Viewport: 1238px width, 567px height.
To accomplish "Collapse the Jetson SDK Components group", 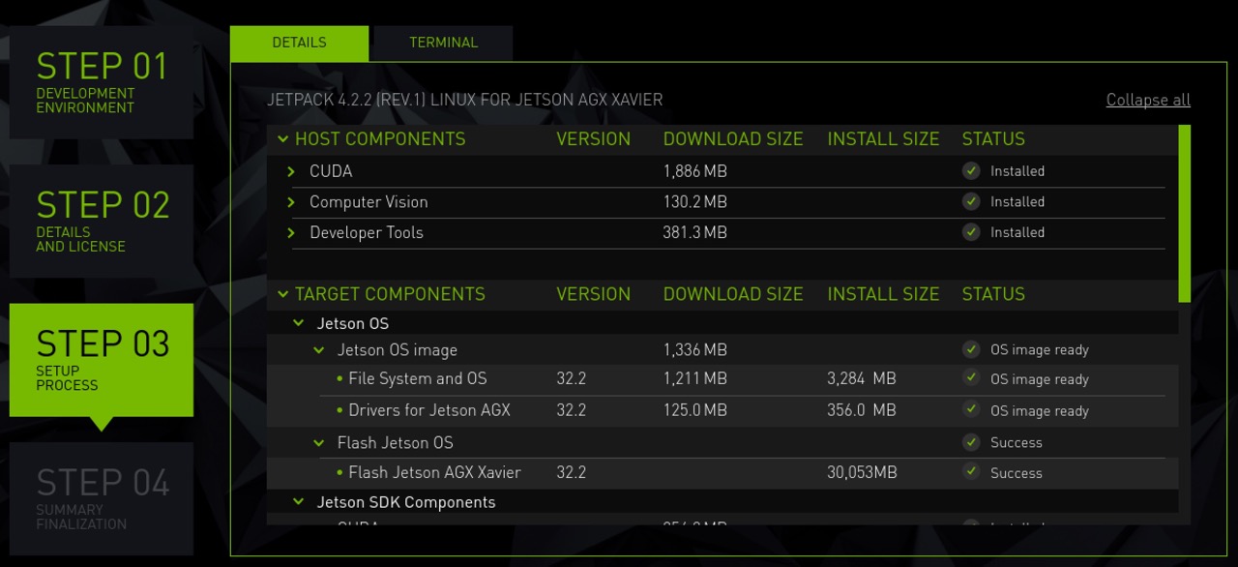I will click(299, 502).
